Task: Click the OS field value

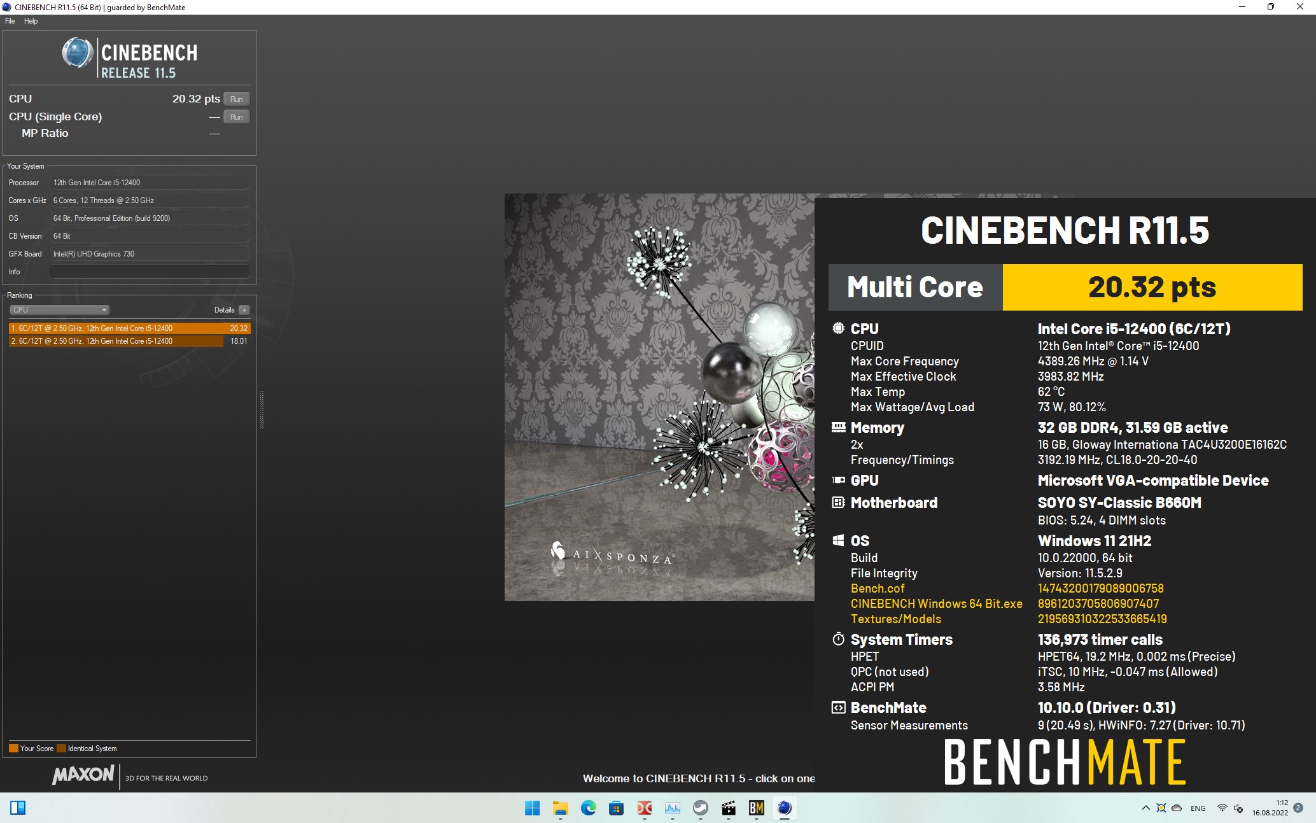Action: pos(150,218)
